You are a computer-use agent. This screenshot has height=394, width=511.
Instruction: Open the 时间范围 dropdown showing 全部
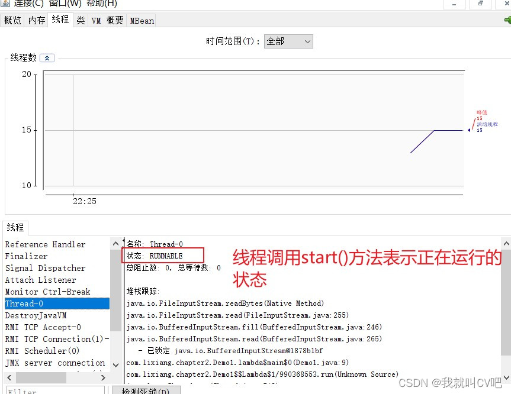pyautogui.click(x=288, y=41)
